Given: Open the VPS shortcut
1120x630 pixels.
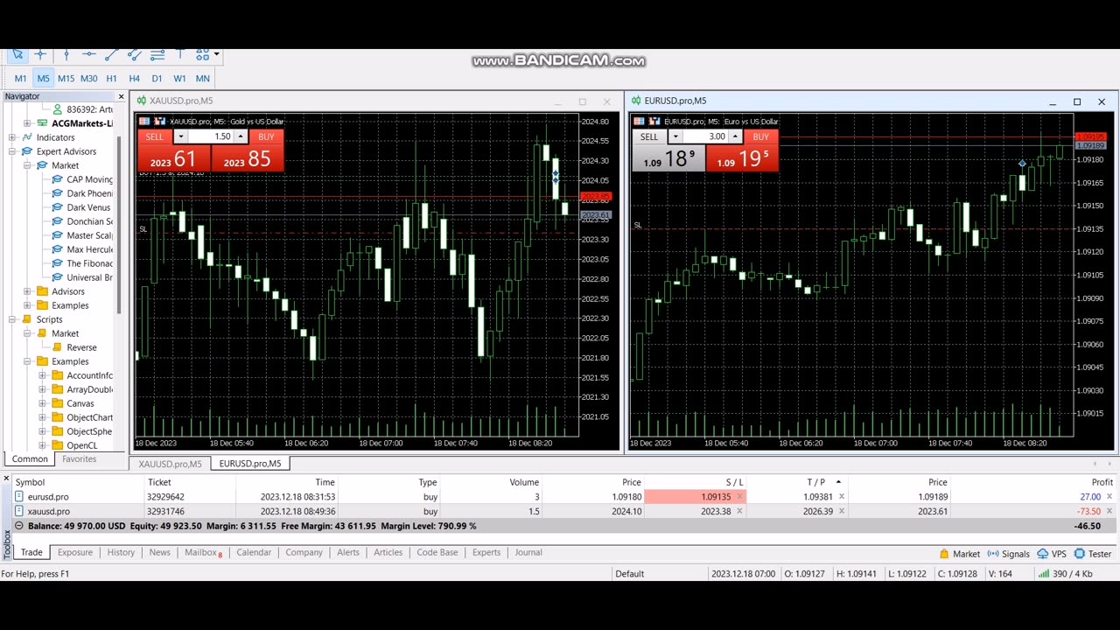Looking at the screenshot, I should 1052,554.
